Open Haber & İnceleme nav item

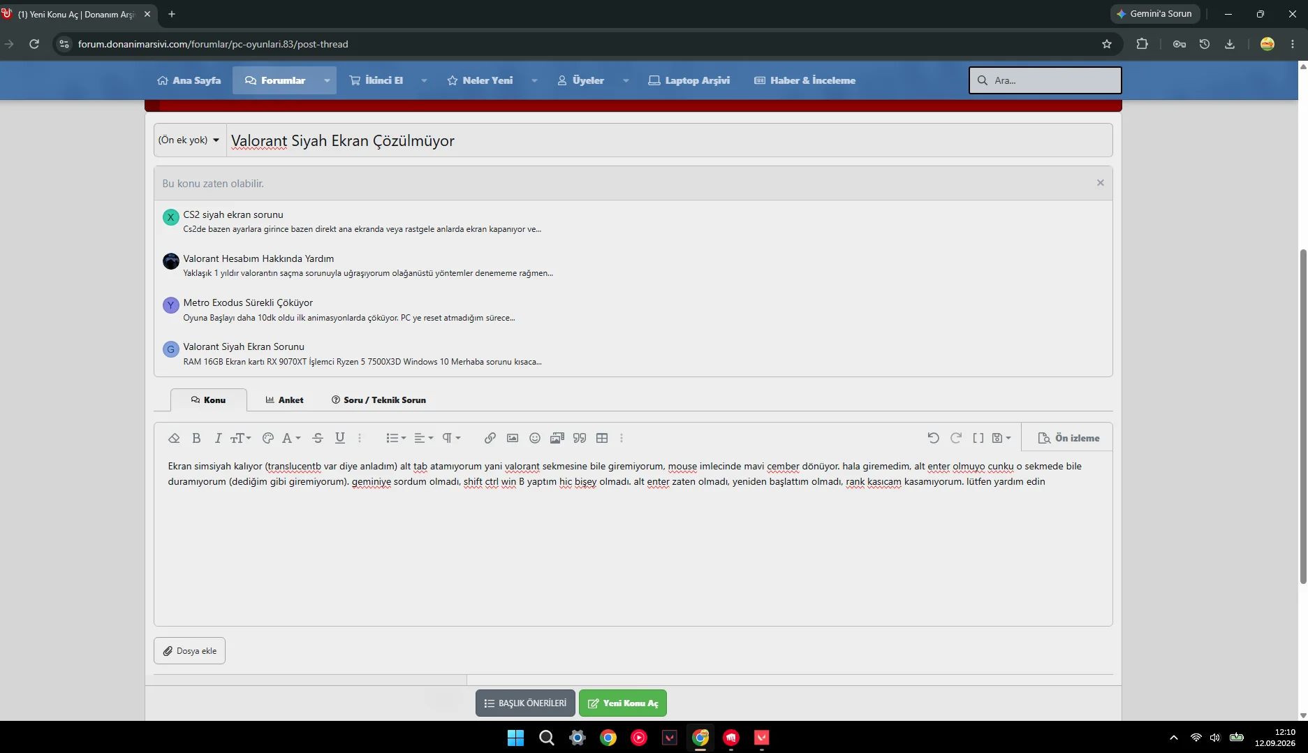pos(805,80)
